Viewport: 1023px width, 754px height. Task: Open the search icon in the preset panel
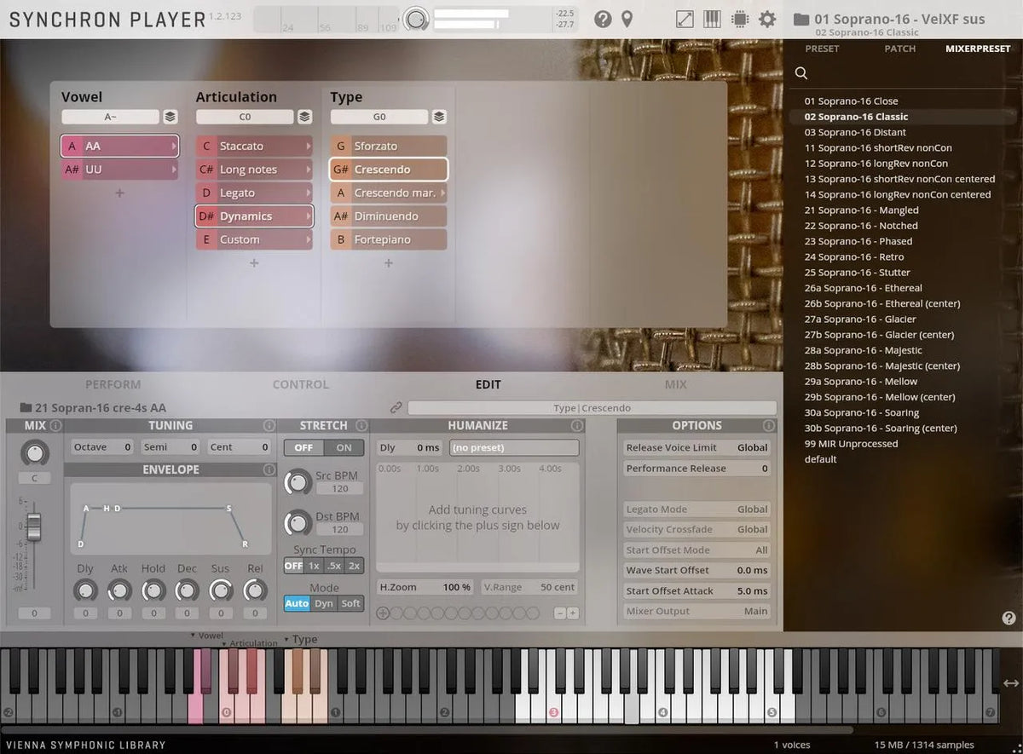click(x=801, y=72)
